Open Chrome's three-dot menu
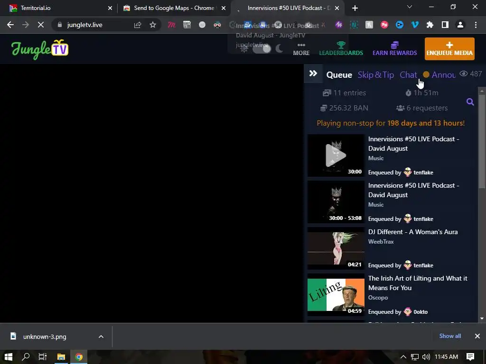The width and height of the screenshot is (486, 364). (x=476, y=25)
